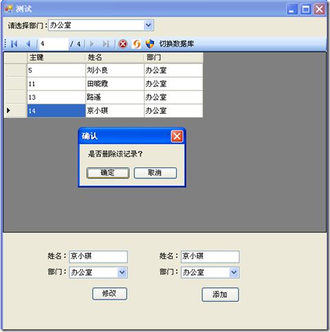The image size is (330, 332).
Task: Click the toolbar grip handle
Action: pos(5,44)
